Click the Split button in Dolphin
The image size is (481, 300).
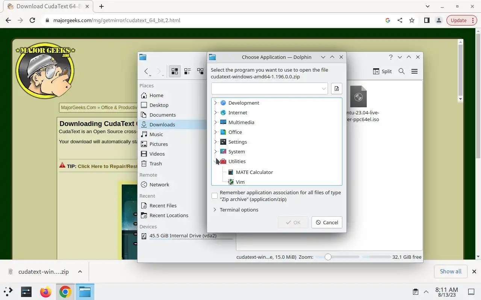382,71
